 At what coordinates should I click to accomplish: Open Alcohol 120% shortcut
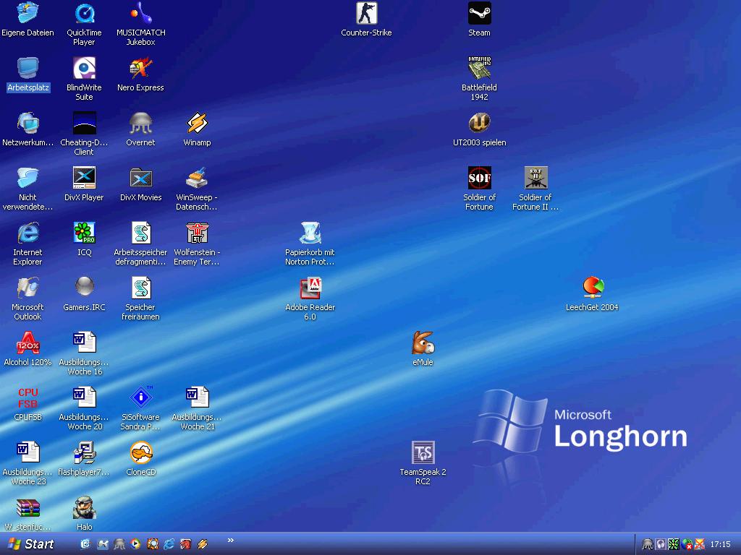(27, 343)
